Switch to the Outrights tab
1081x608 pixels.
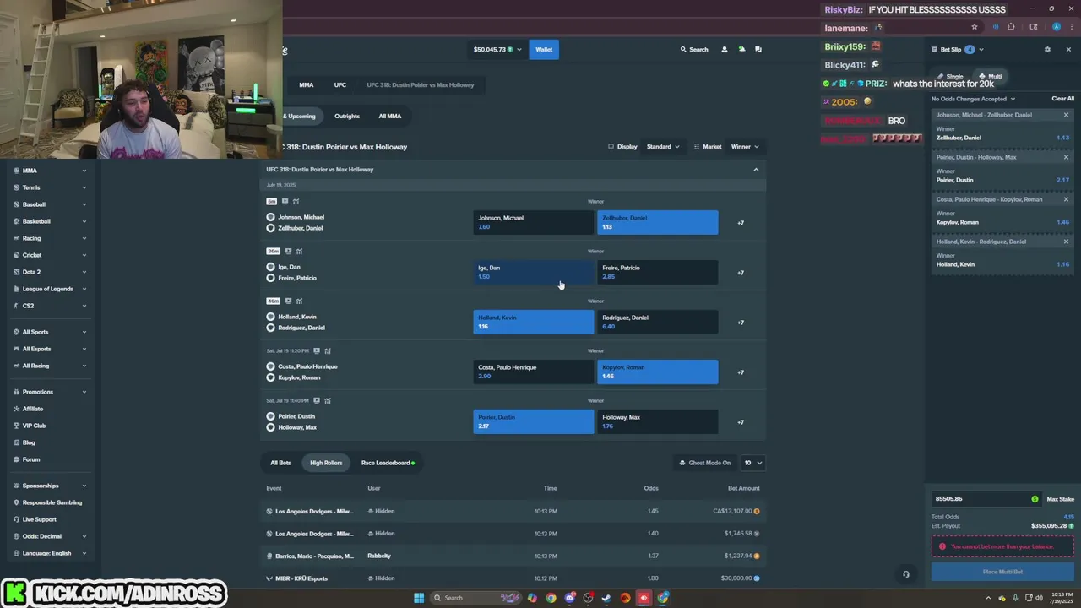point(347,117)
